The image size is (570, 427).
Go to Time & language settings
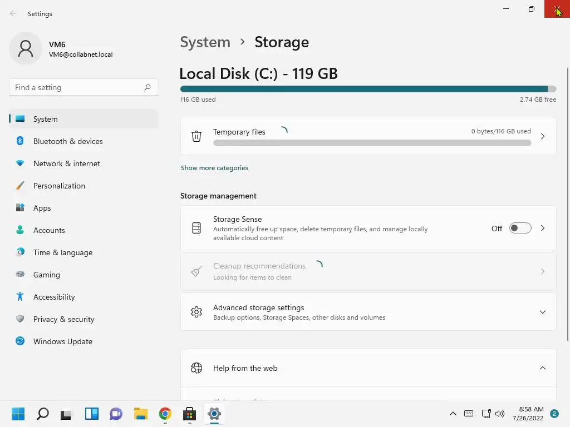click(x=63, y=252)
